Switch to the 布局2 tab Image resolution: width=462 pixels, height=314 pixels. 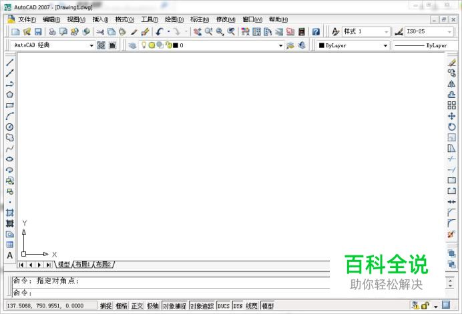103,264
